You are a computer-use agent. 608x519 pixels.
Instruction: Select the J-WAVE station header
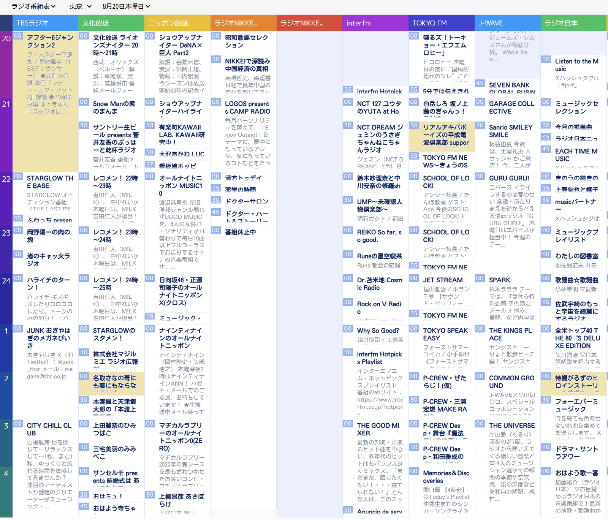point(508,23)
